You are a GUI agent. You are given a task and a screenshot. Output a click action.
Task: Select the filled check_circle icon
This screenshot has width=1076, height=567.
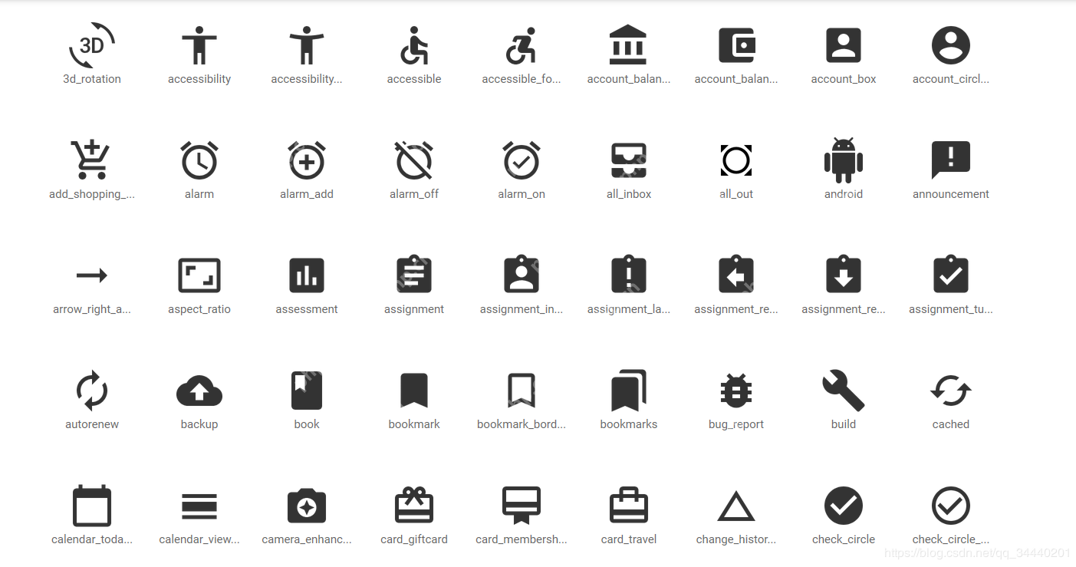(844, 506)
